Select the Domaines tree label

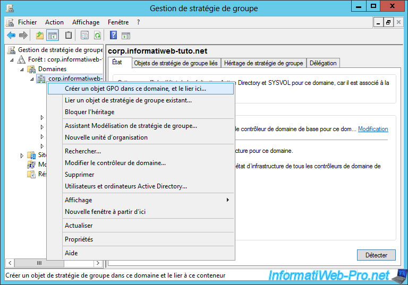tap(52, 69)
